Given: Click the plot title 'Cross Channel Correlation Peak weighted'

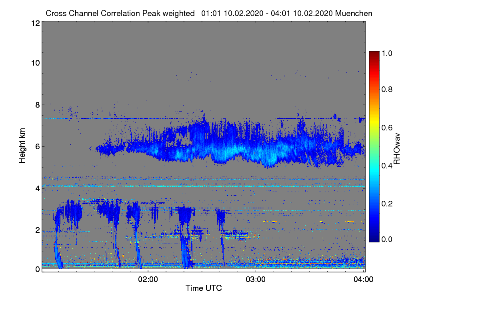Looking at the screenshot, I should (x=120, y=13).
